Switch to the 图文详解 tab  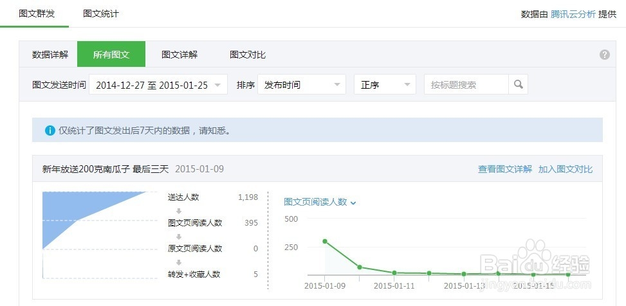(x=180, y=55)
